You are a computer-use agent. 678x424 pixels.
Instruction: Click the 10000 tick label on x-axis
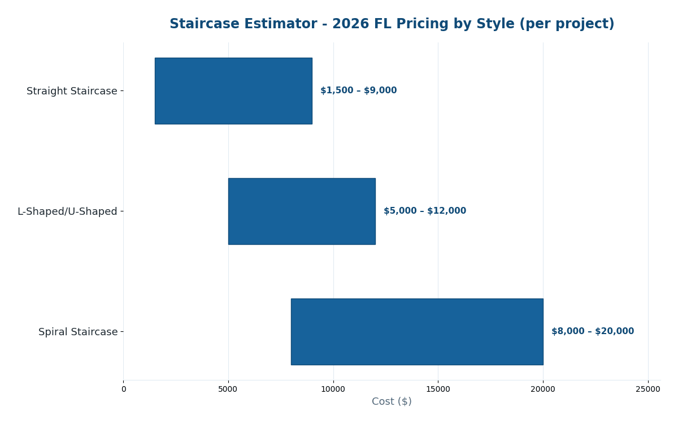(333, 389)
